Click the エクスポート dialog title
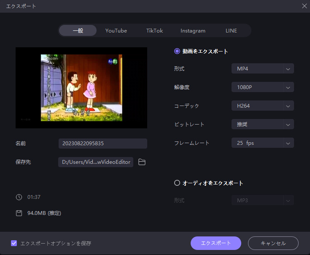The image size is (310, 255). tap(21, 6)
